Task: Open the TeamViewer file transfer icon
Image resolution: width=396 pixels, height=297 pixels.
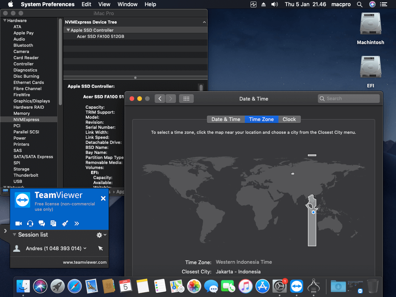Action: 53,224
